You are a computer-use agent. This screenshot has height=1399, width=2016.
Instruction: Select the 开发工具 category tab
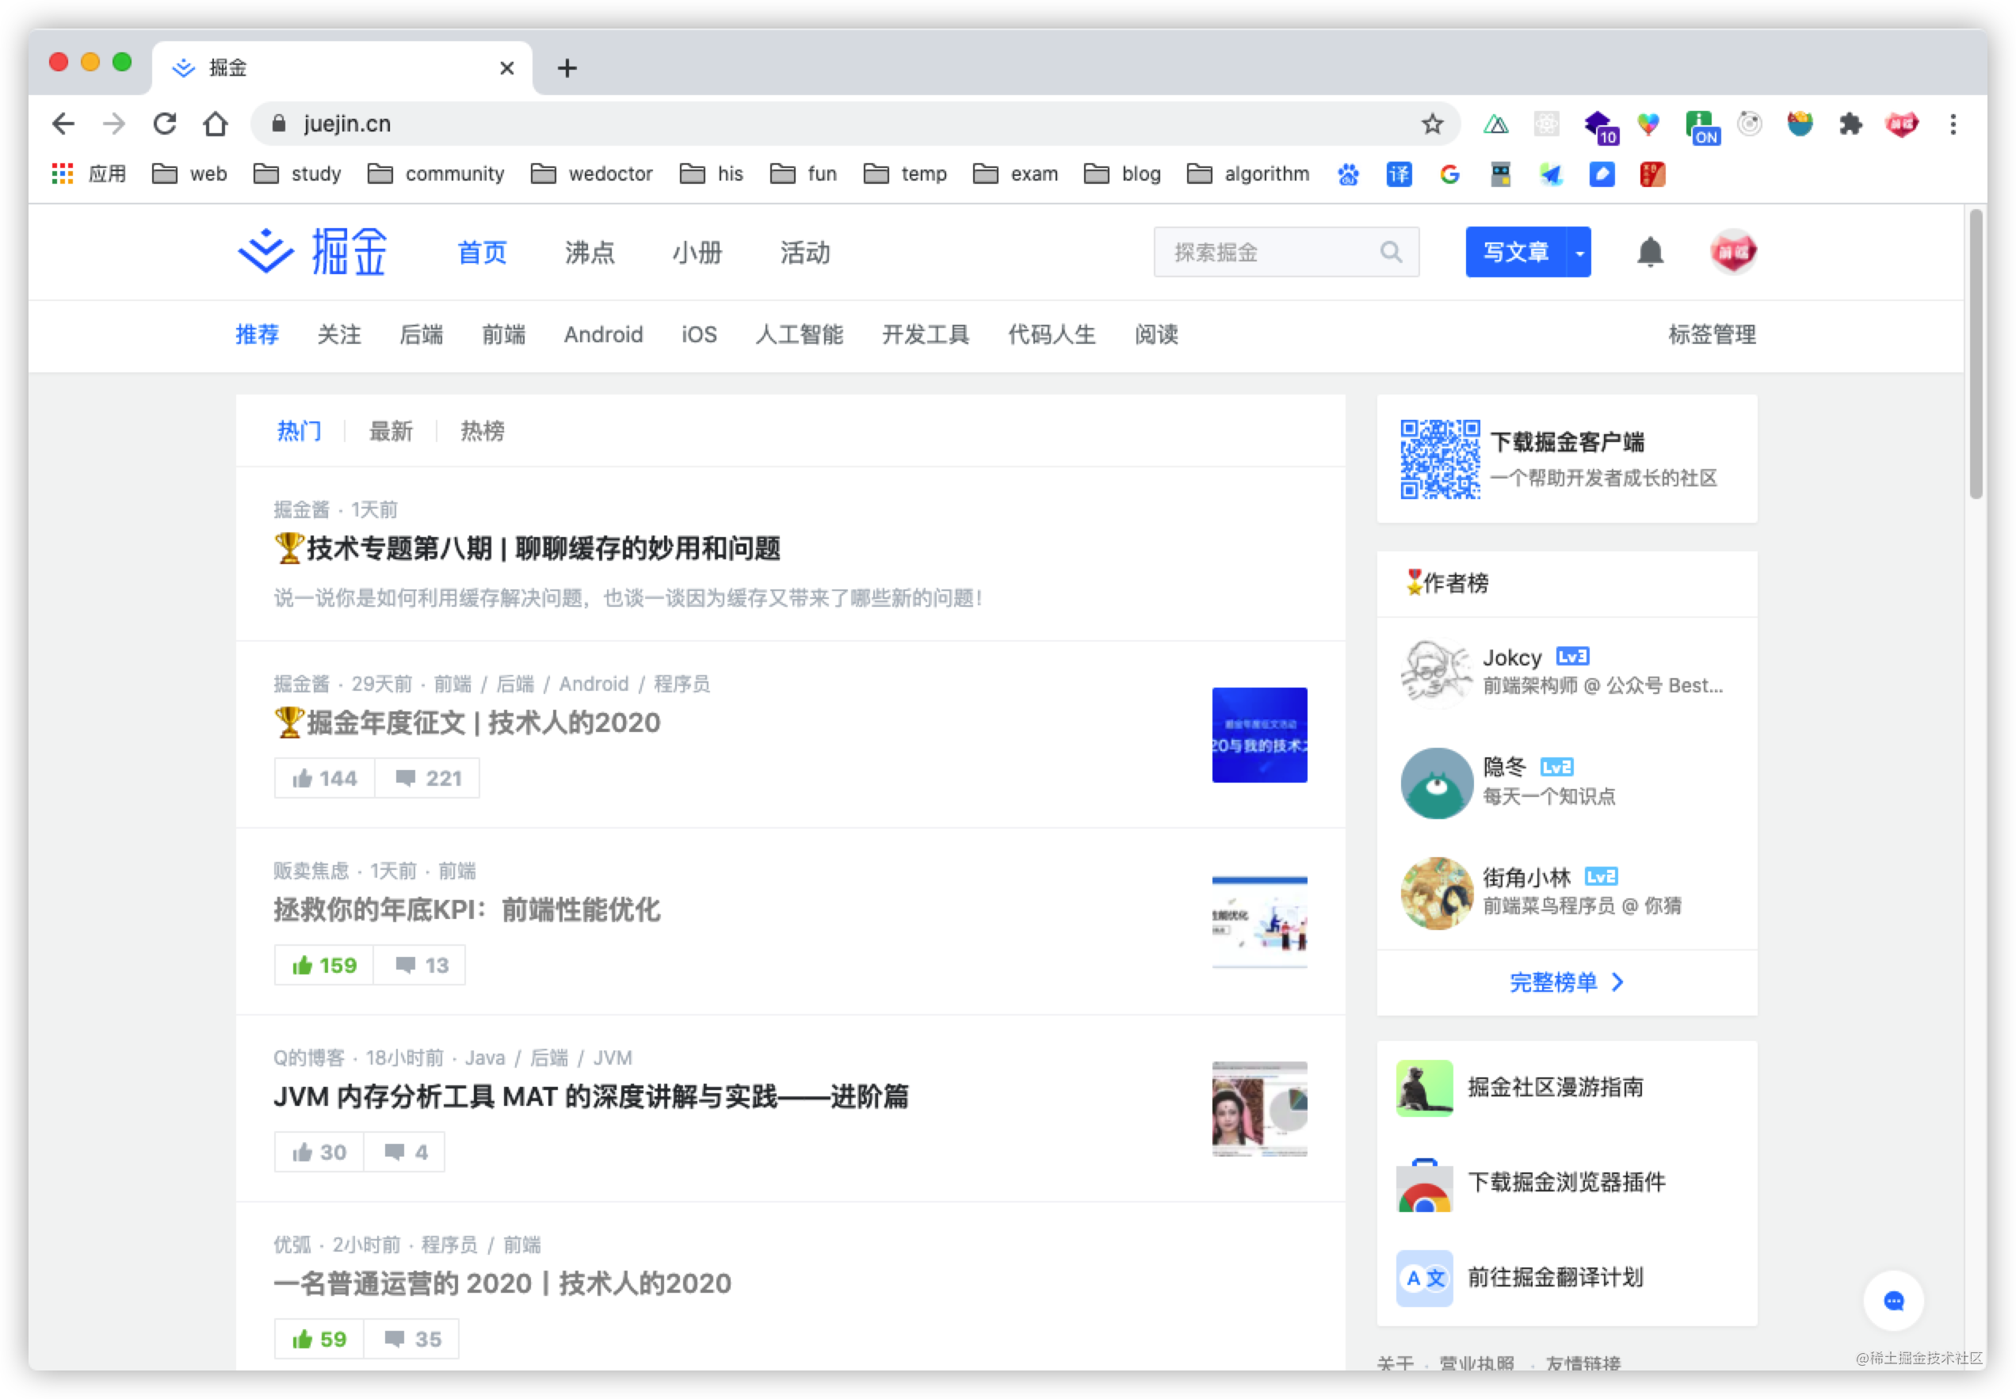925,334
